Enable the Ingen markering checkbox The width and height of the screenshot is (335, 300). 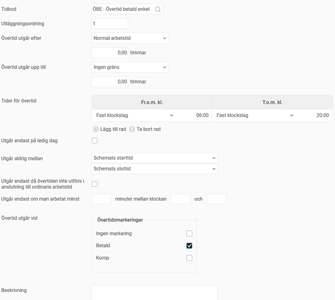pyautogui.click(x=189, y=234)
